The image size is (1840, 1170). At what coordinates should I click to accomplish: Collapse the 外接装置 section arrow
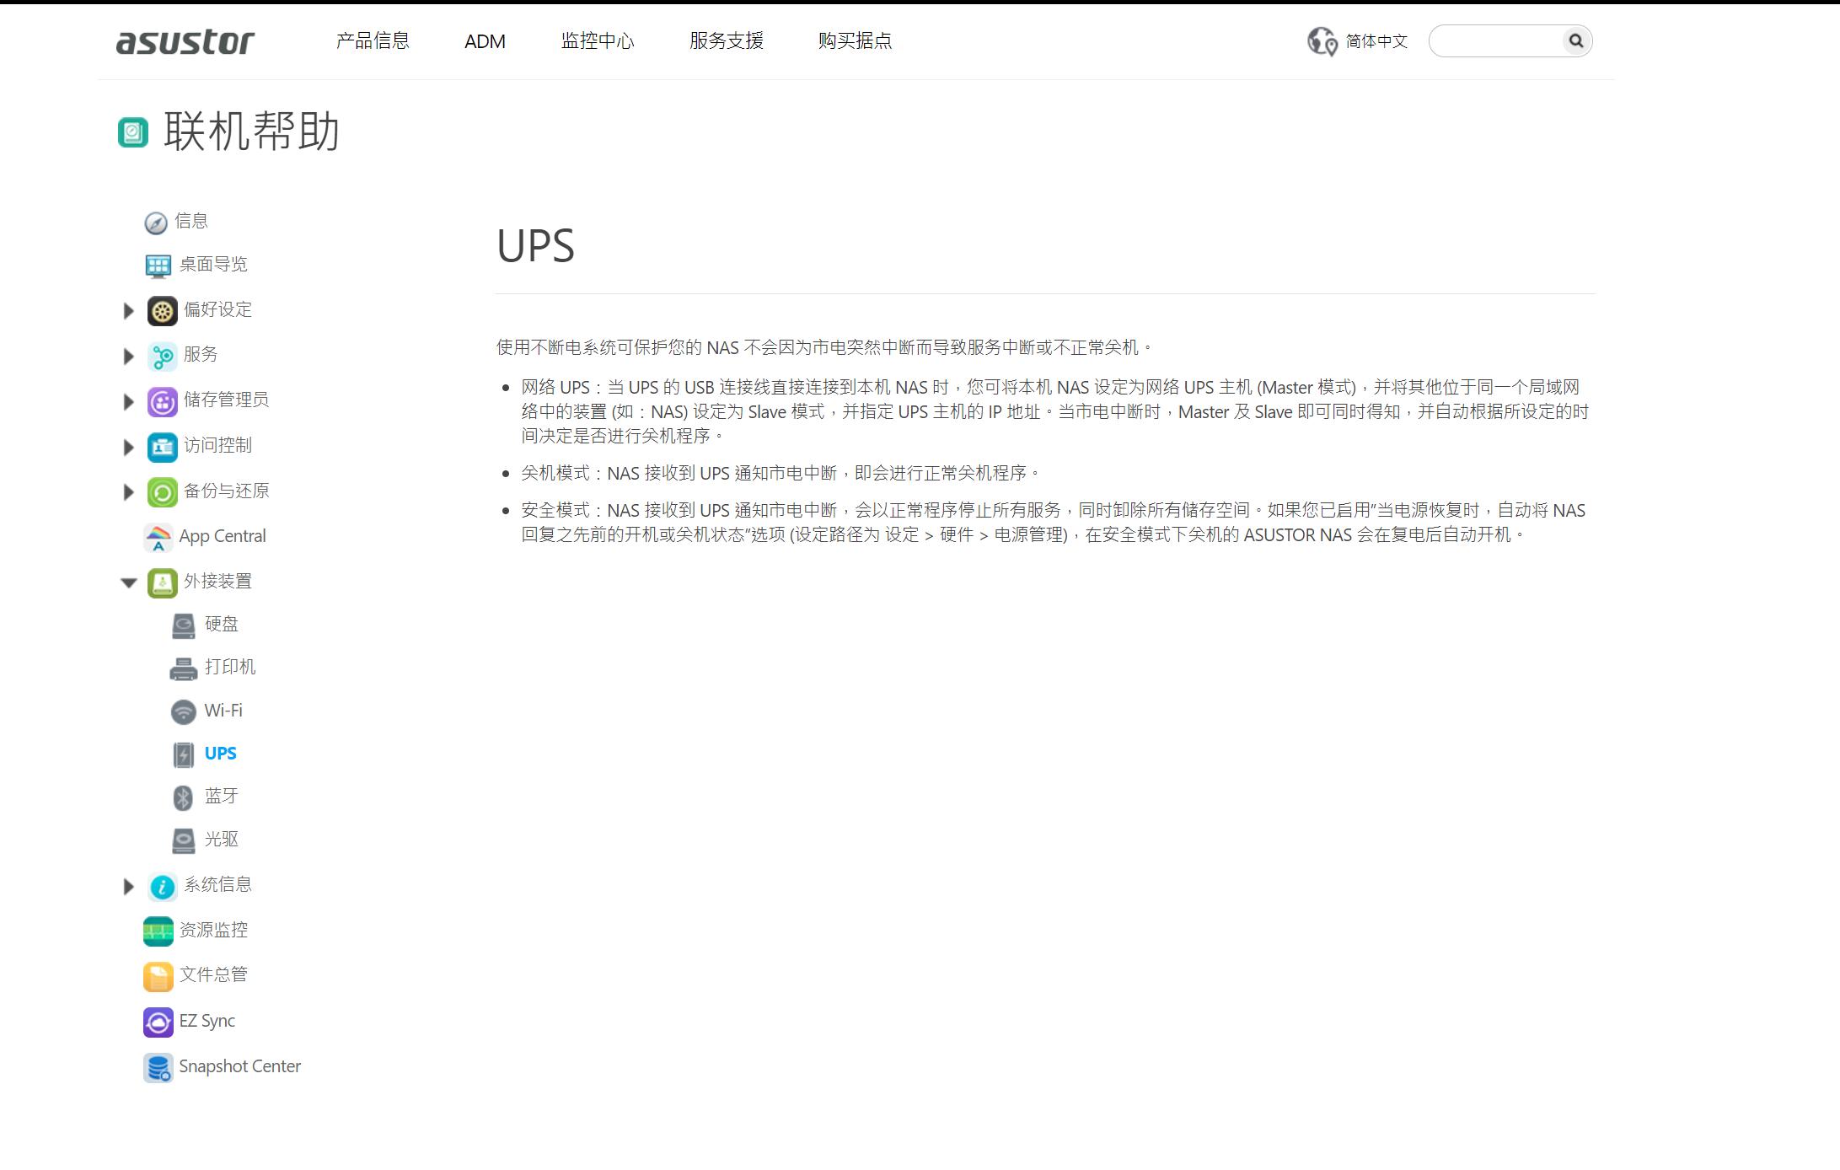tap(128, 582)
